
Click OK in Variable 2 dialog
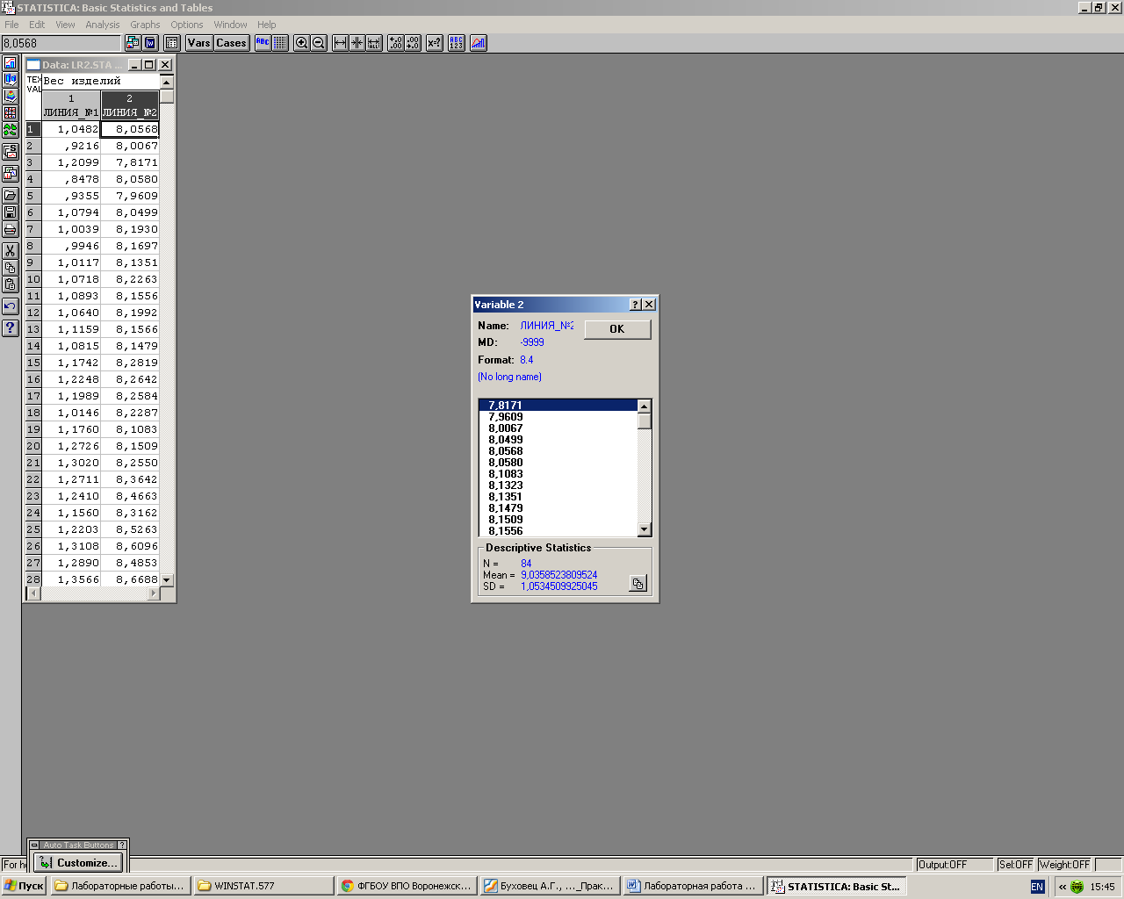point(617,329)
